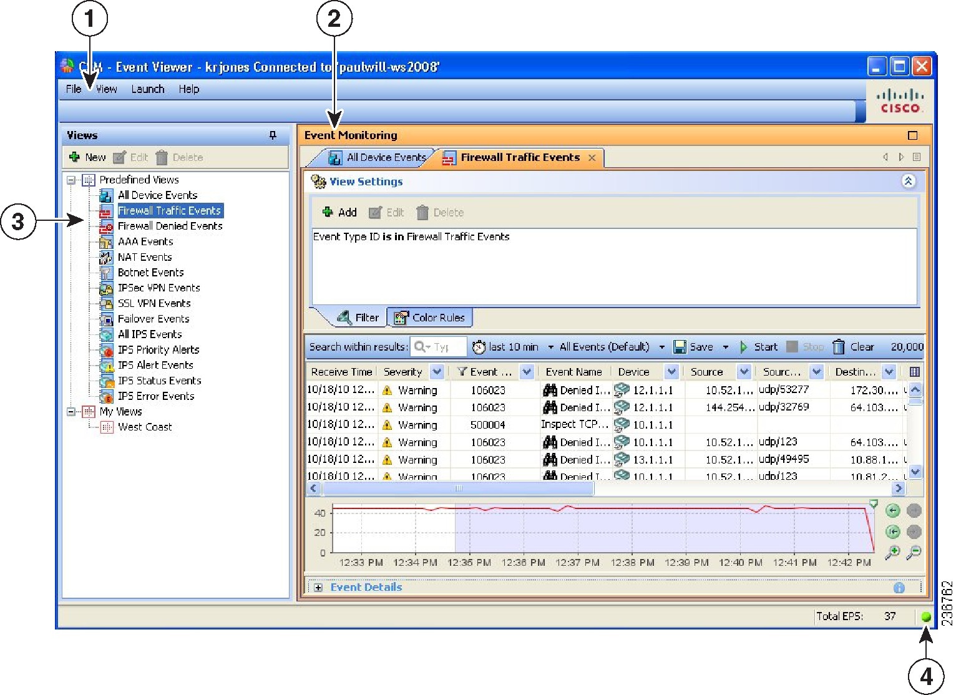Pin the Views panel
This screenshot has height=695, width=956.
(273, 135)
